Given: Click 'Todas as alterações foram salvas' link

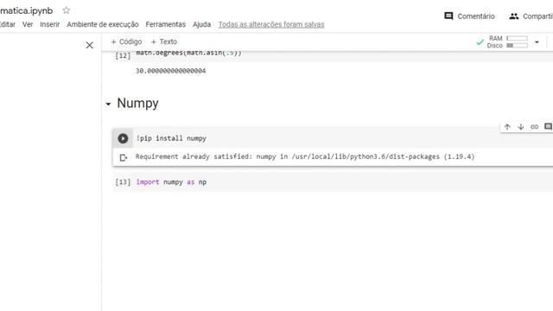Looking at the screenshot, I should (x=271, y=24).
